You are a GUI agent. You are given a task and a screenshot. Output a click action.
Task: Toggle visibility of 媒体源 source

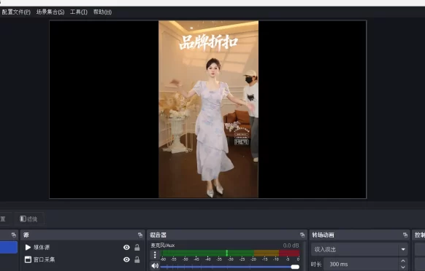(x=126, y=247)
